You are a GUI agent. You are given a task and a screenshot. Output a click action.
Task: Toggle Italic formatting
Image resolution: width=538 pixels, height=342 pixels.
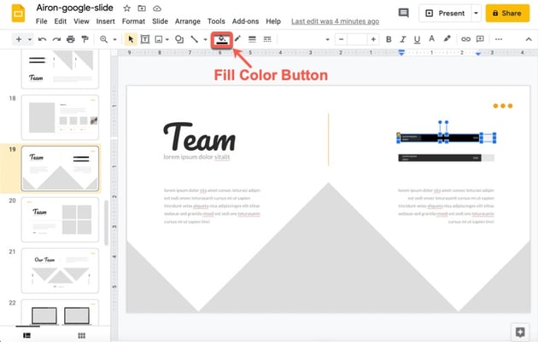[x=403, y=39]
